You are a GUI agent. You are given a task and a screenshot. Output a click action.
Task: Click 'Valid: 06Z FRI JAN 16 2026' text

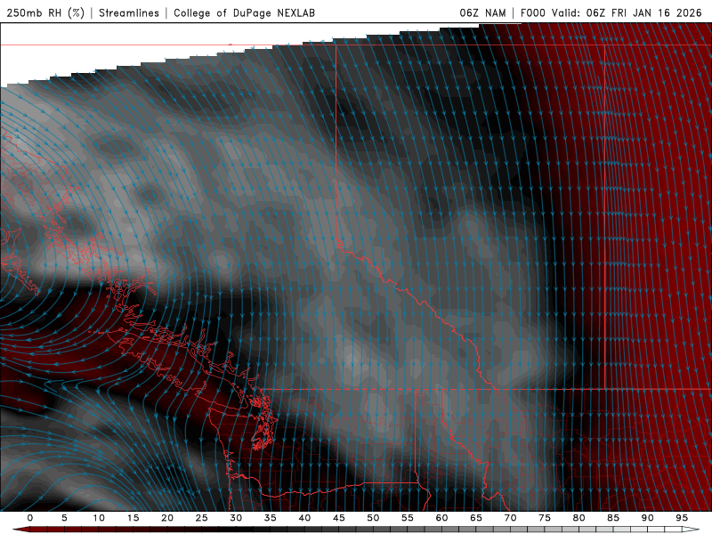point(627,12)
